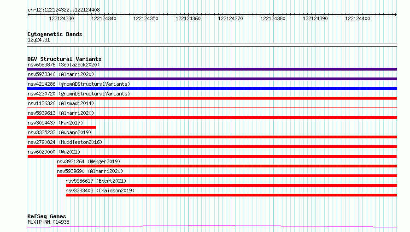Click the nsv4214286 gnomAD variant label
Viewport: 410px width, 232px height.
point(79,84)
